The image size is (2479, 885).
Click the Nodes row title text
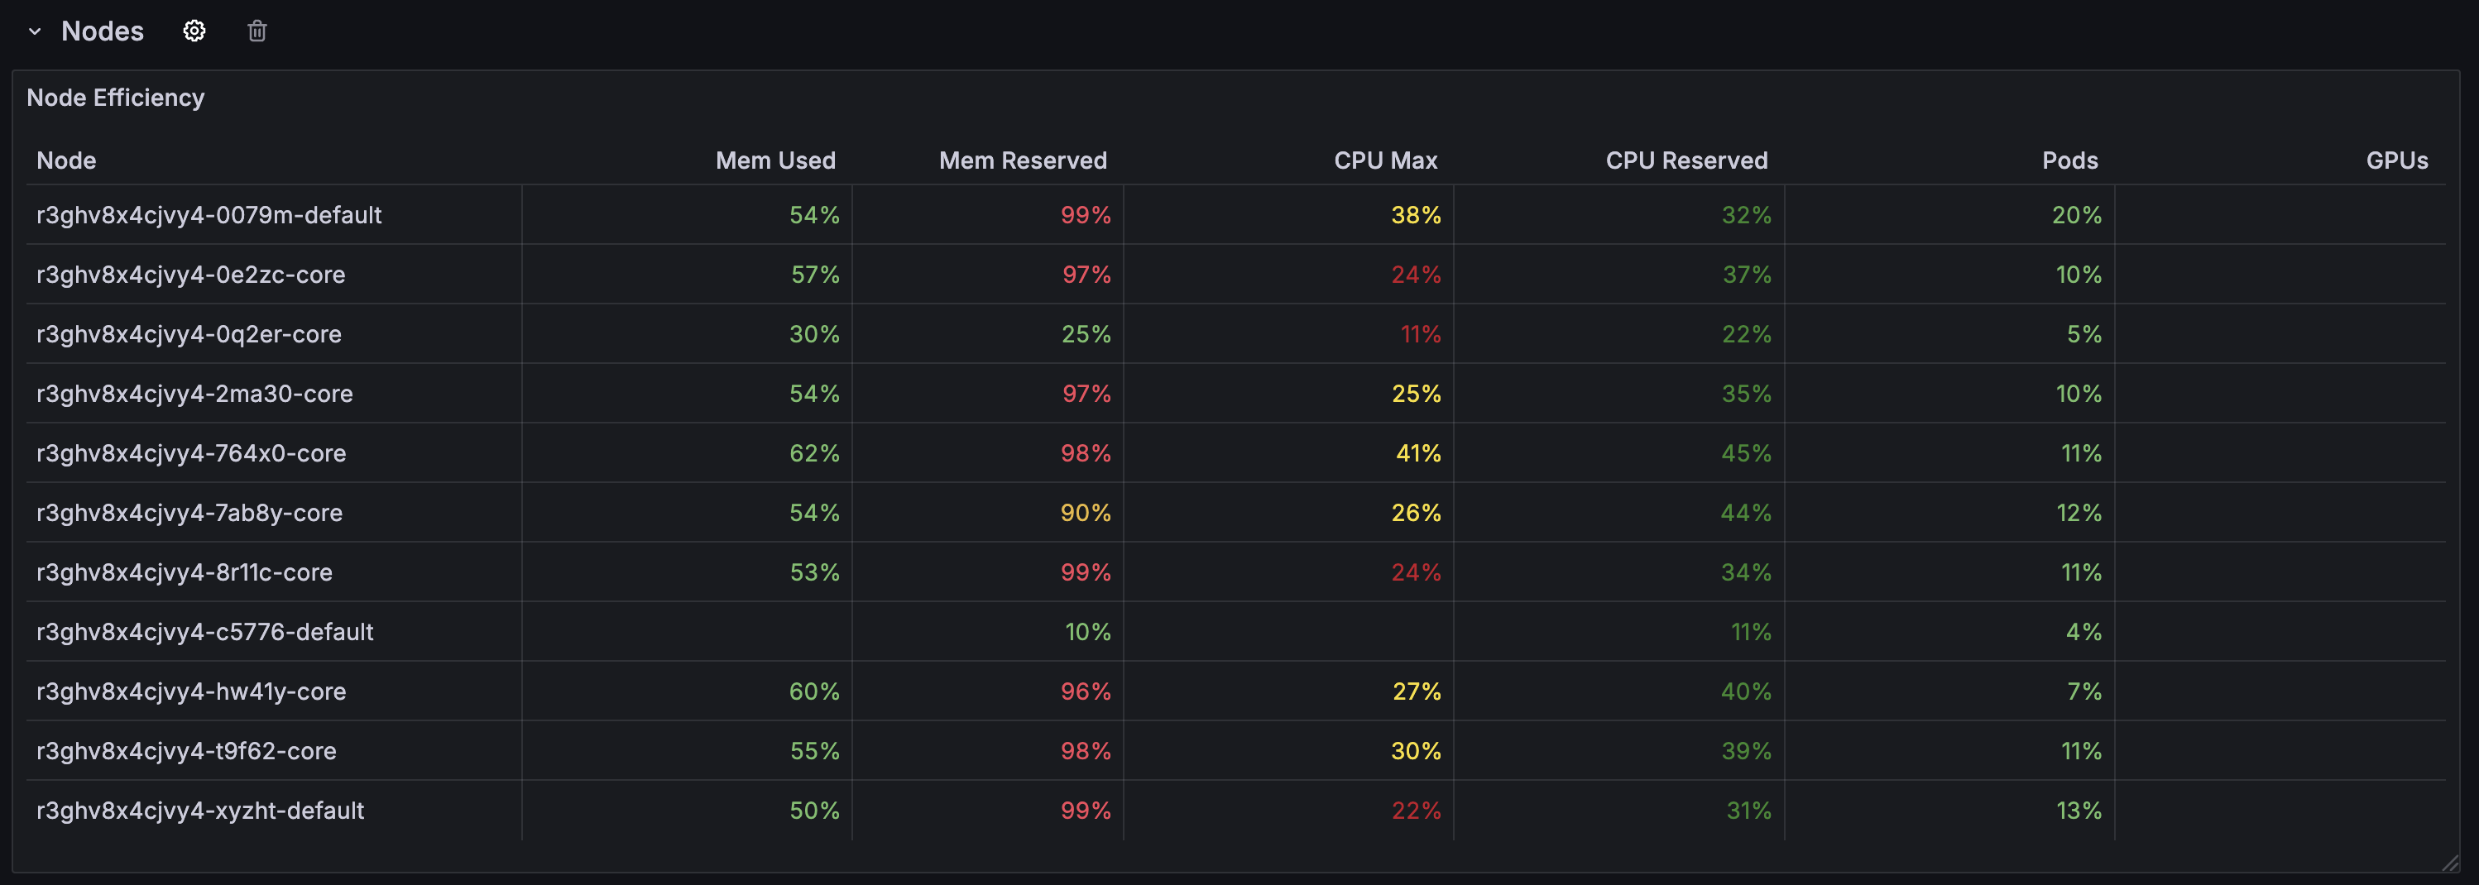(102, 31)
